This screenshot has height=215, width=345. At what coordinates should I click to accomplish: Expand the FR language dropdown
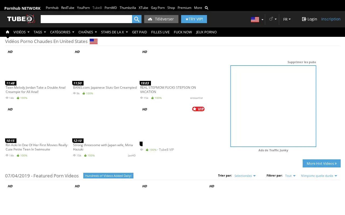click(x=287, y=19)
